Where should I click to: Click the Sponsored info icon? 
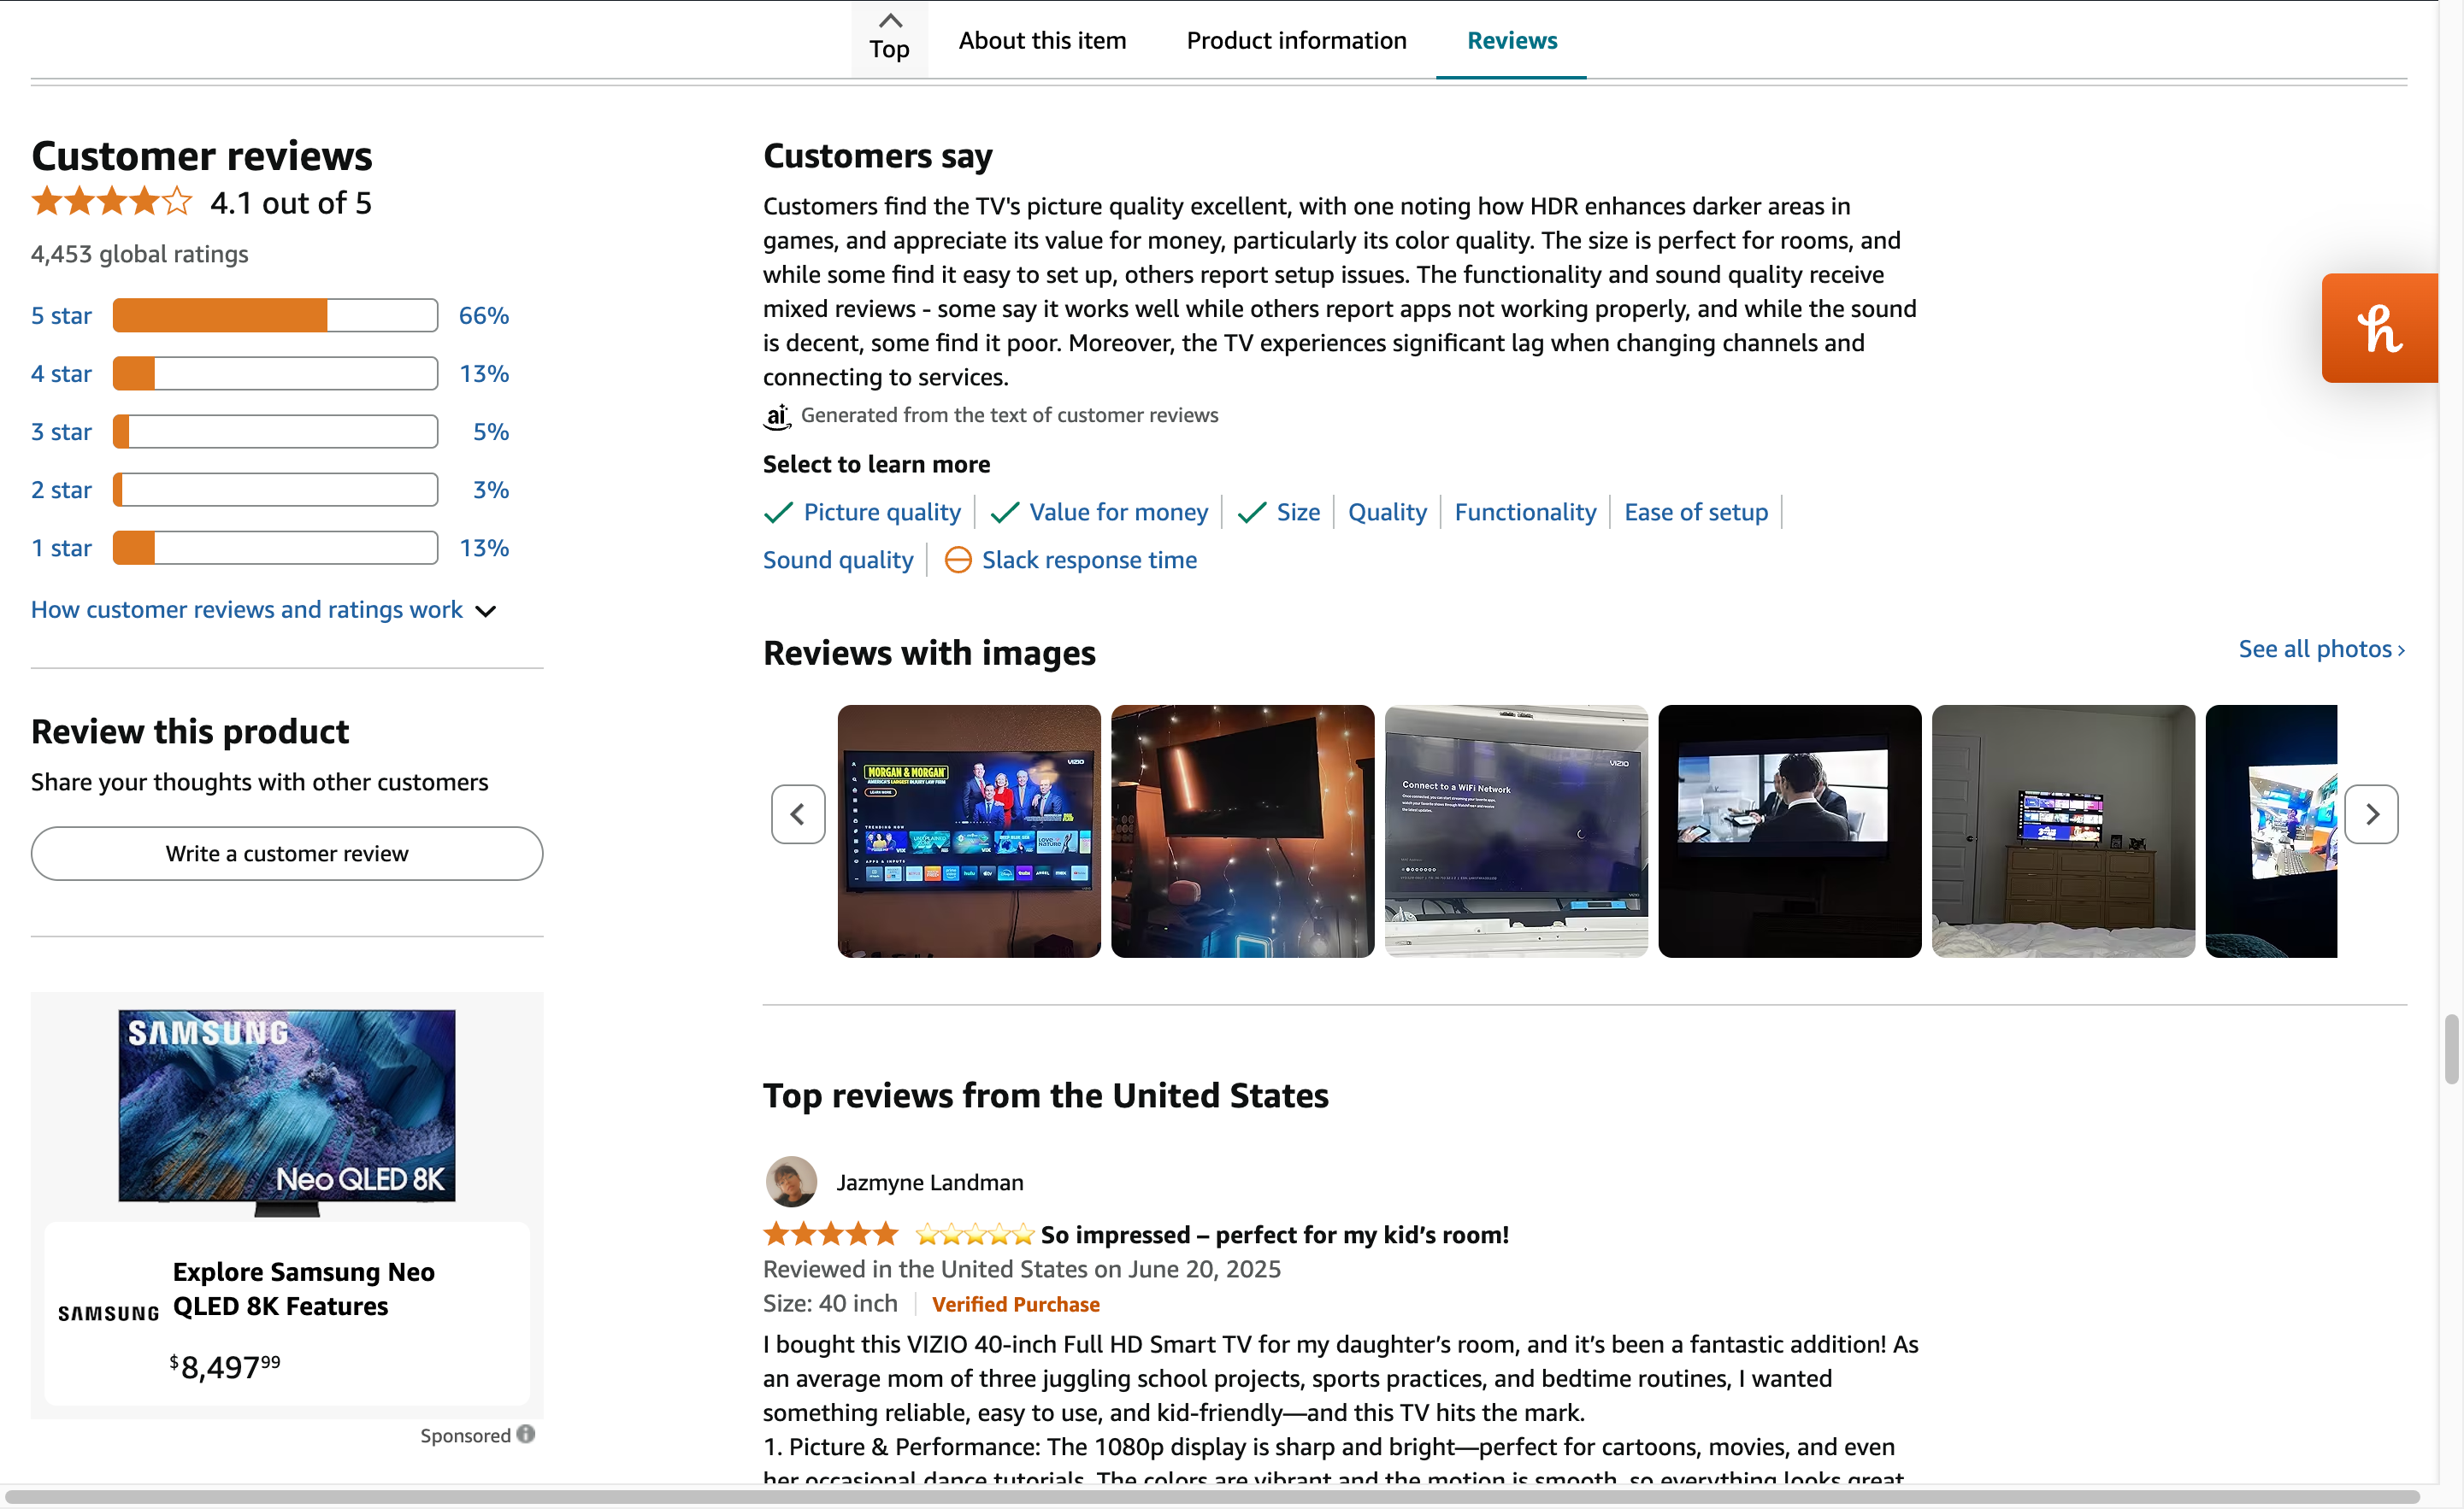(x=526, y=1434)
